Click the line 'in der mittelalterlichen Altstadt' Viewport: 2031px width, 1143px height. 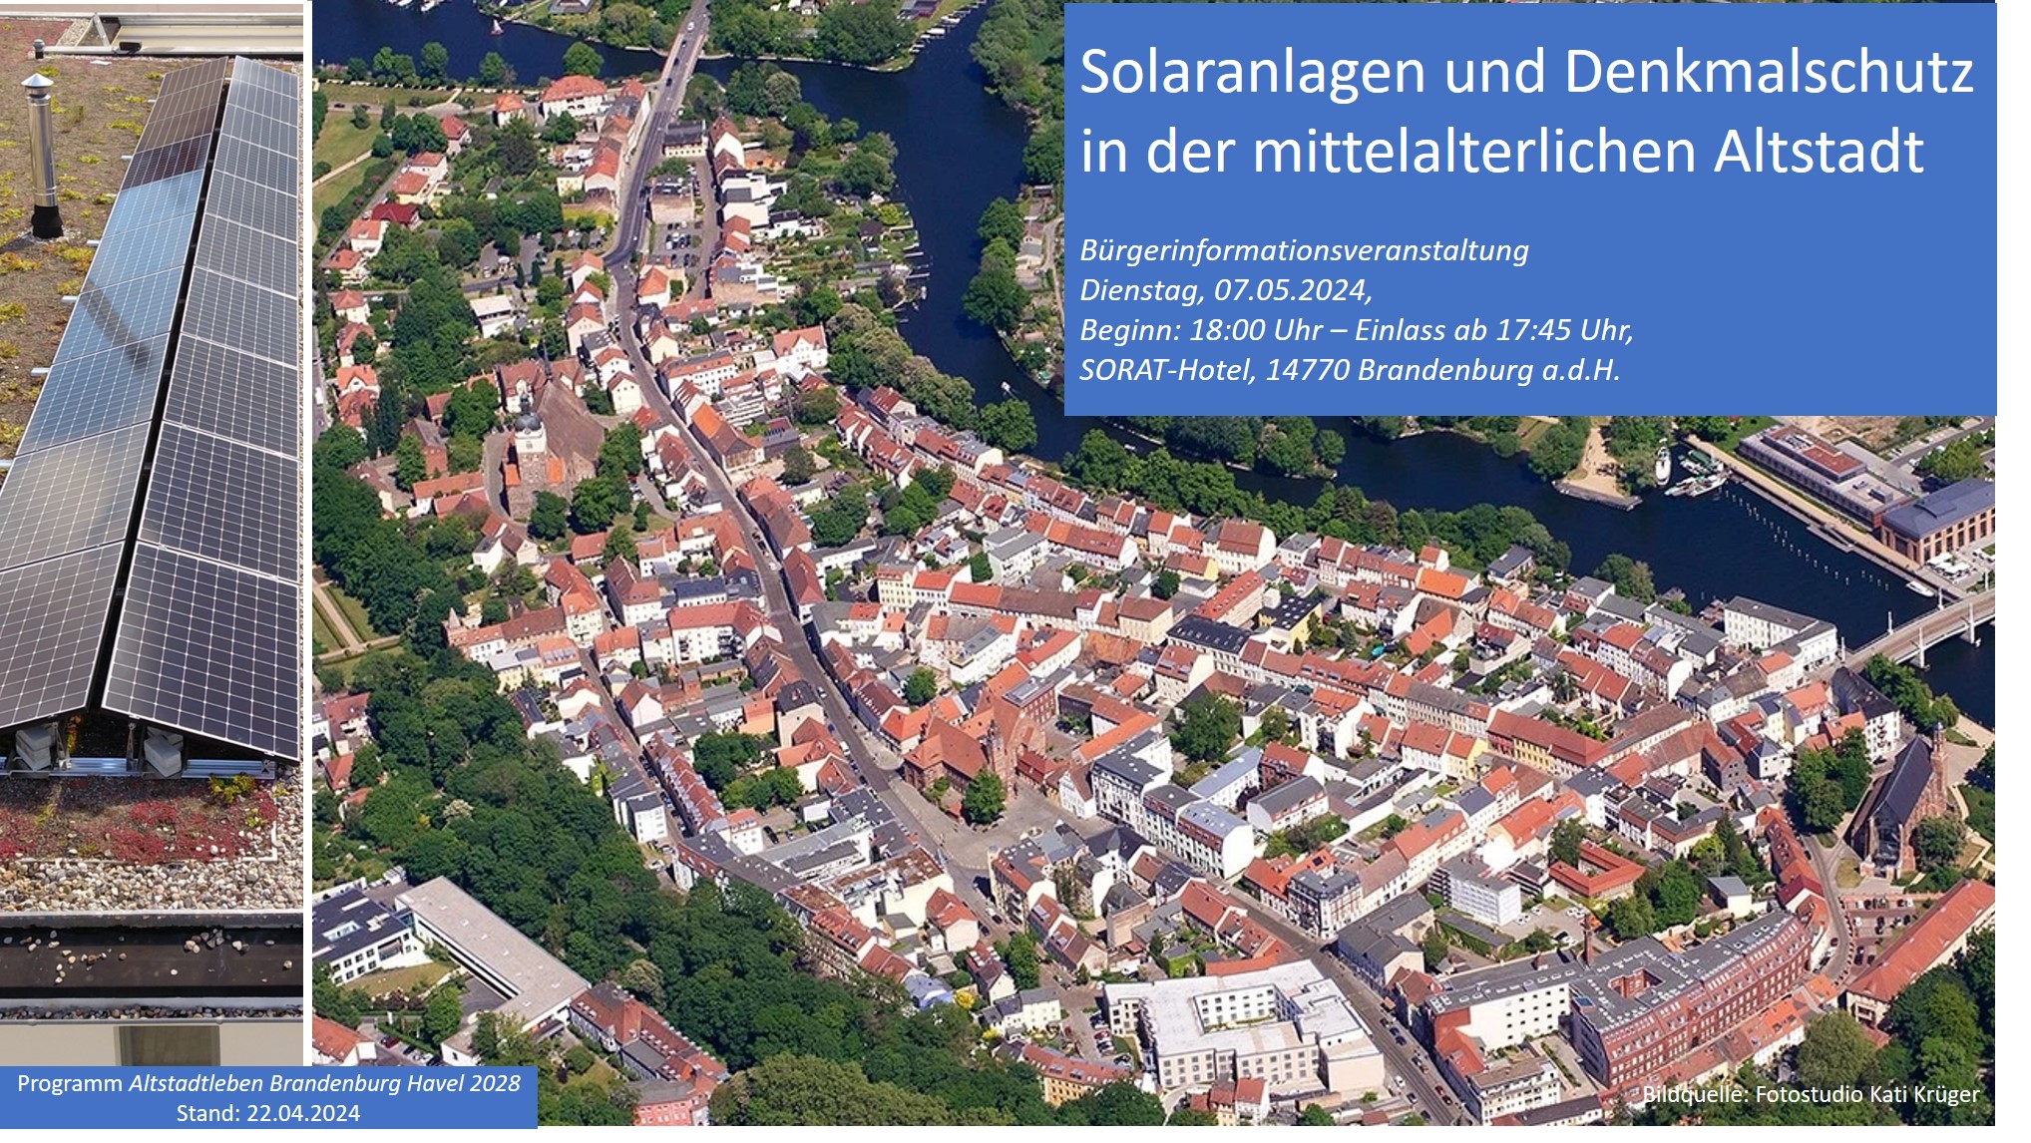(x=1501, y=152)
